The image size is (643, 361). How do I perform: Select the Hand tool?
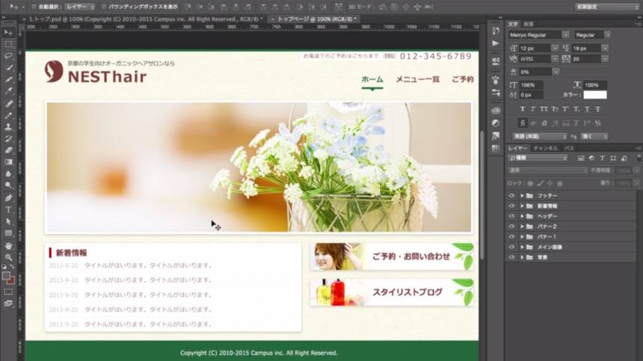click(8, 246)
